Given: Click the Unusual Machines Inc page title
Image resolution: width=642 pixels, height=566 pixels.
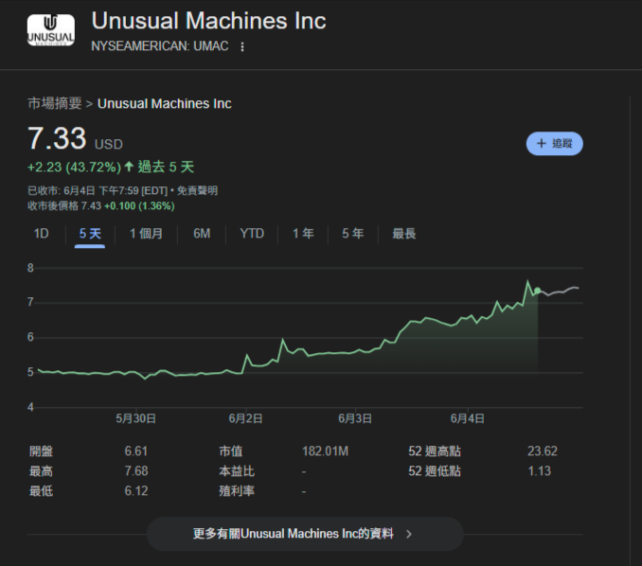Looking at the screenshot, I should click(x=208, y=21).
